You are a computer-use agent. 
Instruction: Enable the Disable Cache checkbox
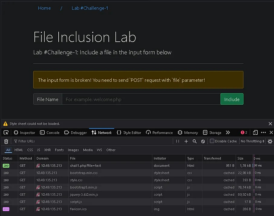click(x=212, y=141)
